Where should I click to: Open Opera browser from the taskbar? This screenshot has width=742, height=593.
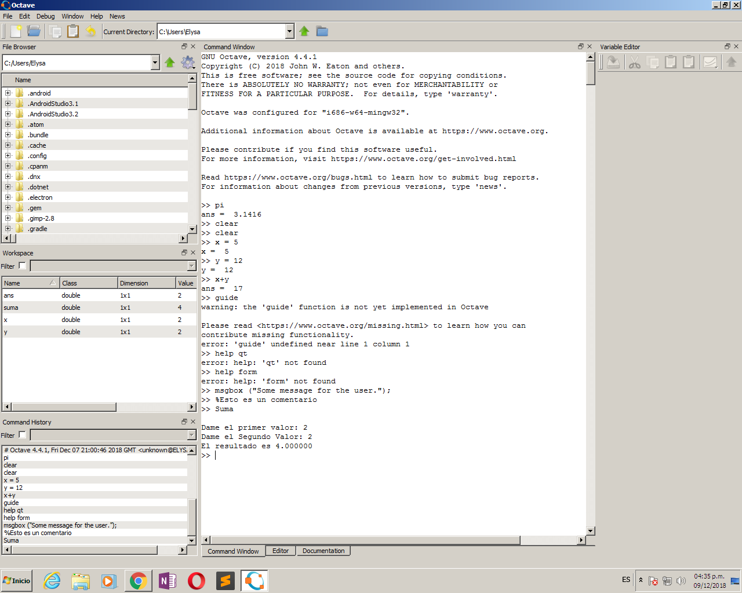pos(197,581)
